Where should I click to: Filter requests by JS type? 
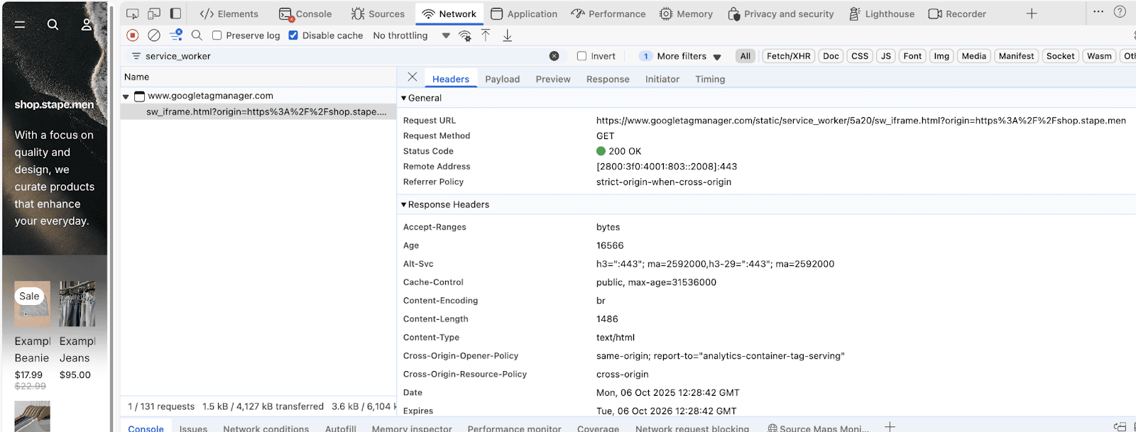click(x=885, y=56)
